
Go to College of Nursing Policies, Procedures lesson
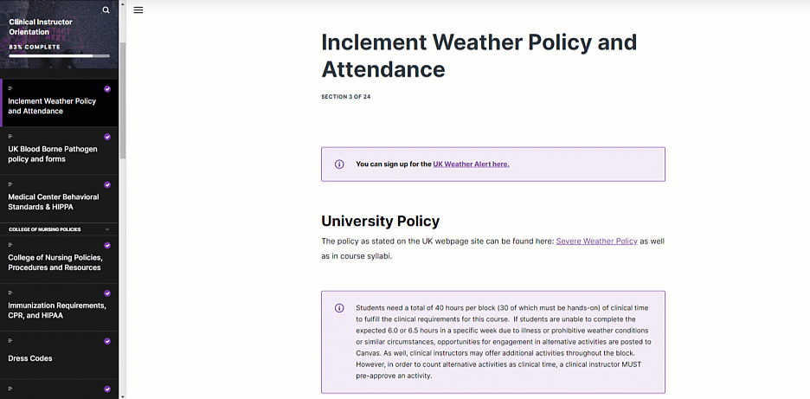click(x=55, y=262)
